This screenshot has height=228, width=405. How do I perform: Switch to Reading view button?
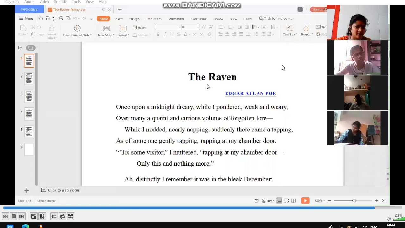click(293, 200)
